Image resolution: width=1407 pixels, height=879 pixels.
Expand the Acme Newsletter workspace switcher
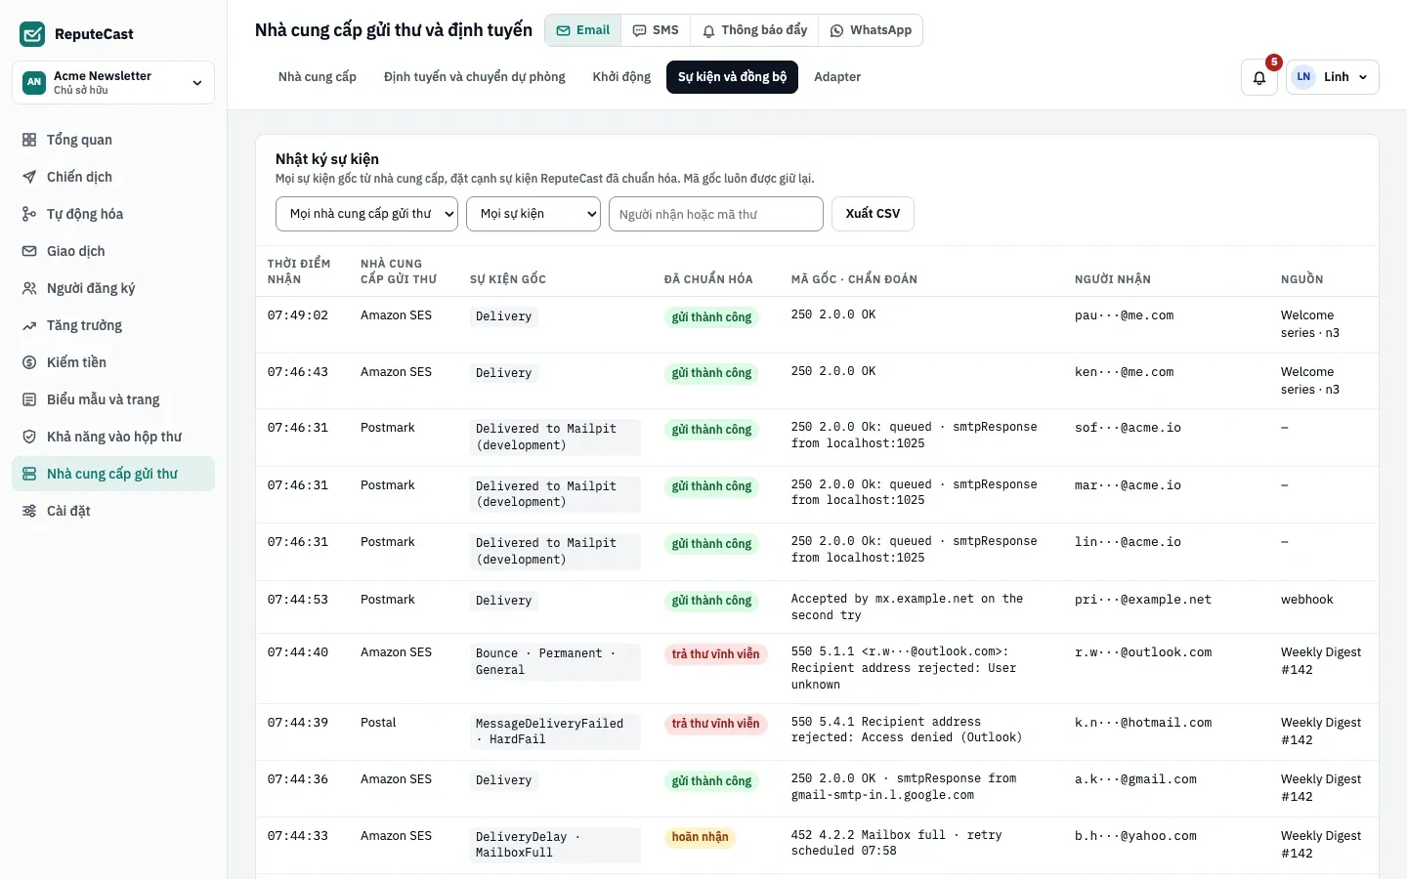[113, 82]
